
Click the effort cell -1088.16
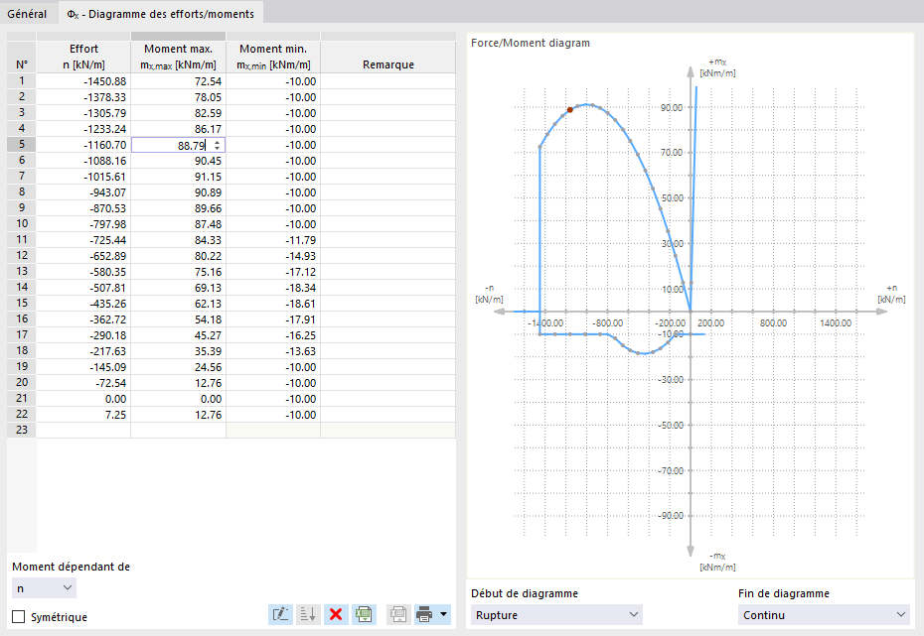83,161
